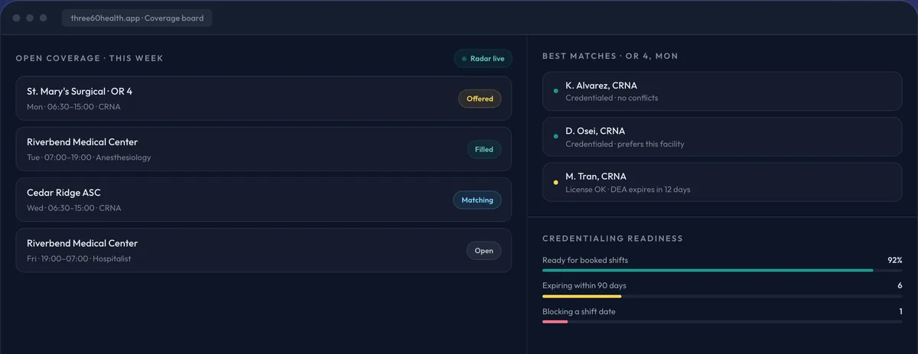
Task: Click the Ready for booked shifts progress bar
Action: [x=722, y=270]
